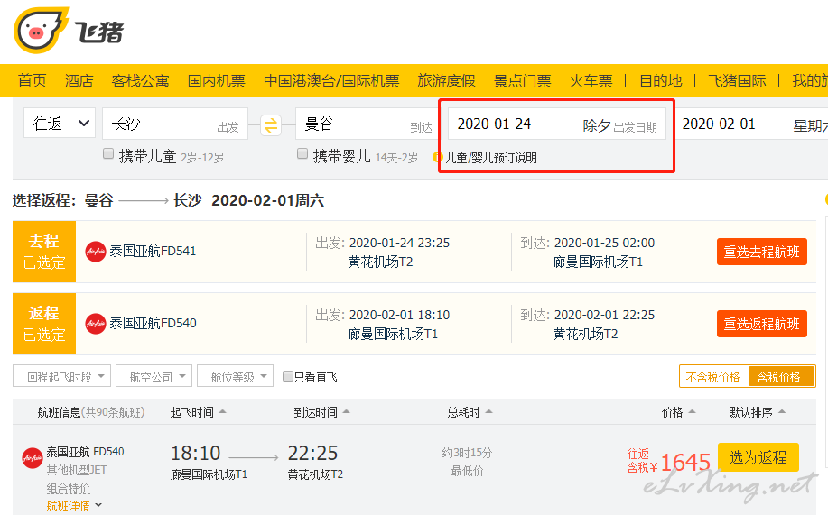
Task: Click selected return flight label 泰国亚航FD540
Action: point(153,323)
